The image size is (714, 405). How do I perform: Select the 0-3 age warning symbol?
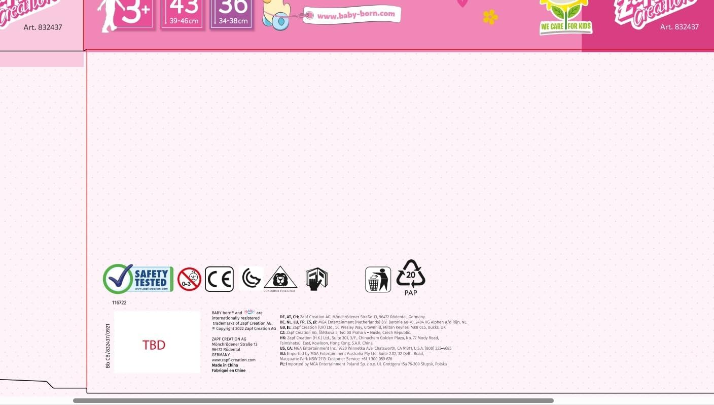189,279
